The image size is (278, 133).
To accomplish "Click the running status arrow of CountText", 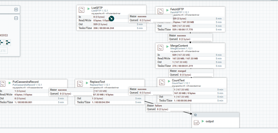I will pos(169,81).
